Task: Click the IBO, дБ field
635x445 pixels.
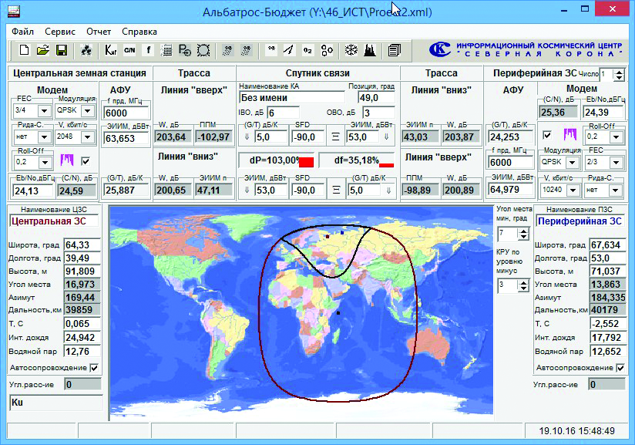Action: [283, 113]
